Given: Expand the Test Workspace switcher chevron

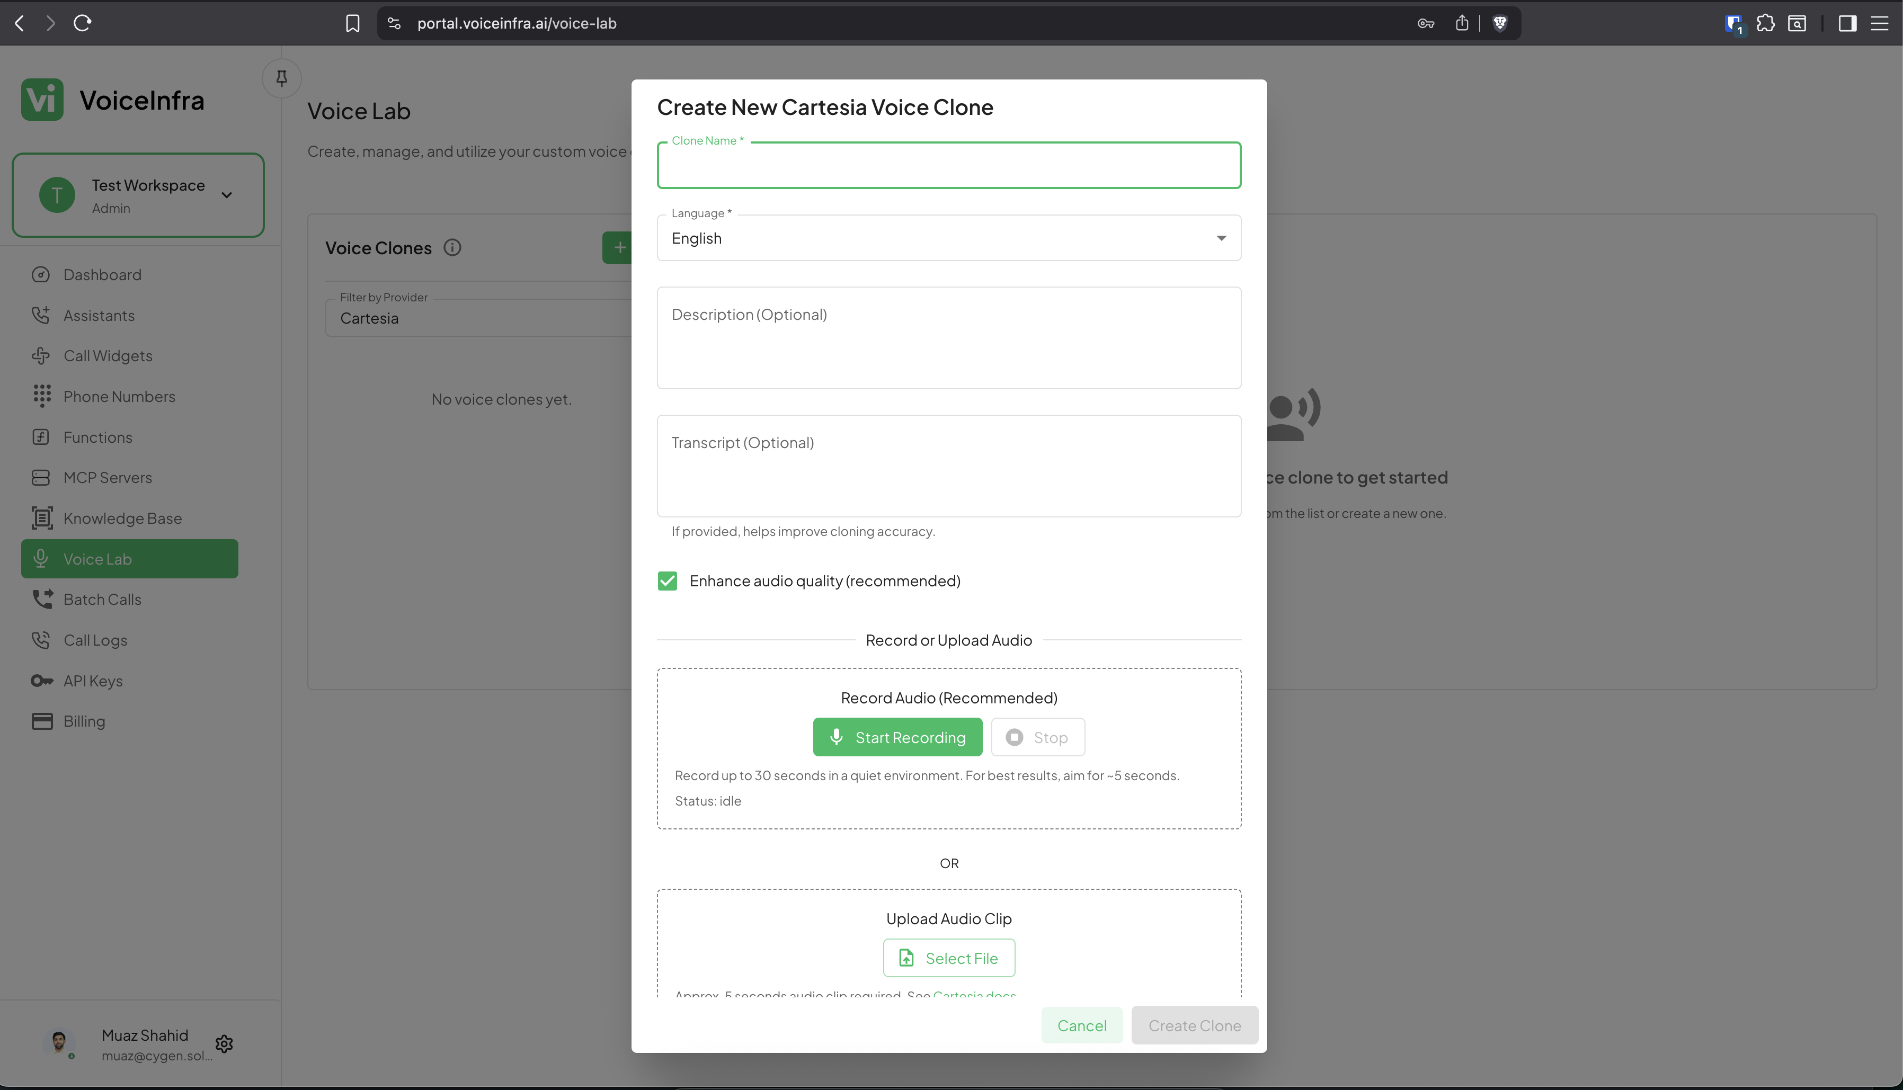Looking at the screenshot, I should [227, 195].
